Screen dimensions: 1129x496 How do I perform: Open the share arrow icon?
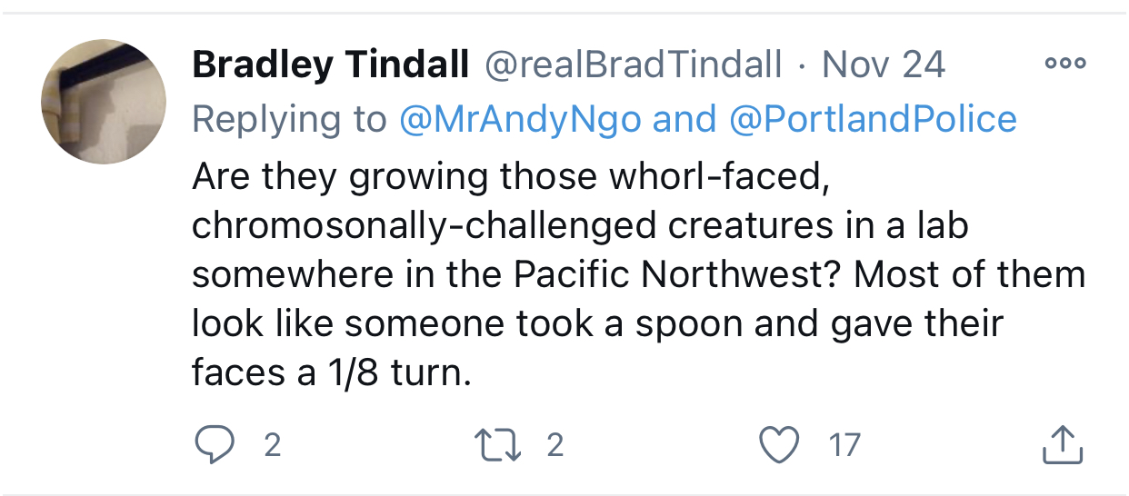click(x=1061, y=443)
